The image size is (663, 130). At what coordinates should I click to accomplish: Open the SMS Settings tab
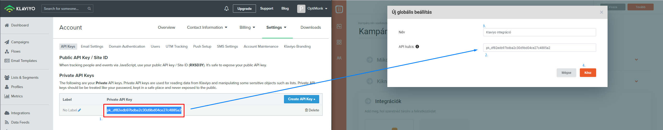(x=227, y=46)
